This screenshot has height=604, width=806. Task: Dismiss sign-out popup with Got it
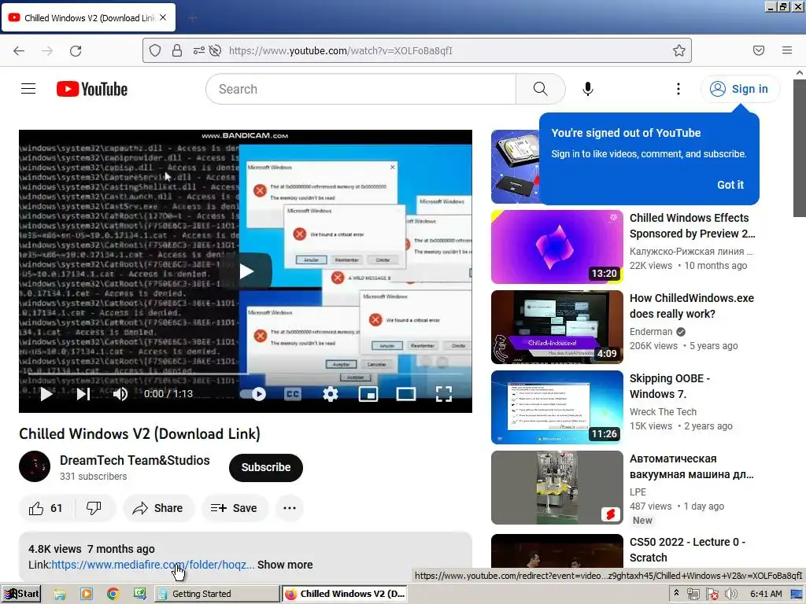(730, 185)
